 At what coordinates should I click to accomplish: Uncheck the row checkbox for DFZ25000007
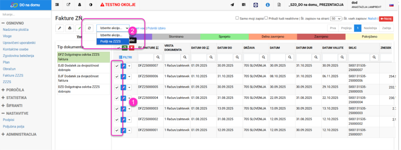tap(117, 66)
